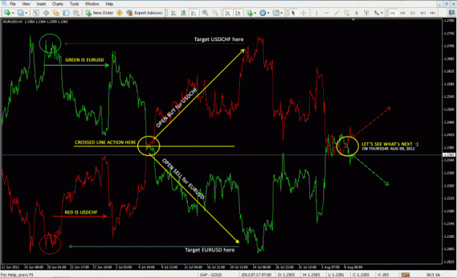
Task: Zoom in on the chart
Action: click(x=205, y=13)
